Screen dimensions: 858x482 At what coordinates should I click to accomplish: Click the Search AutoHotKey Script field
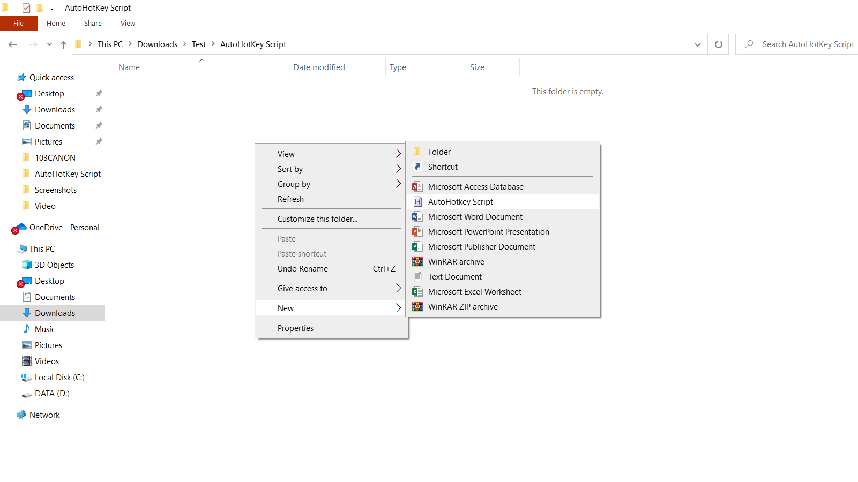tap(797, 44)
